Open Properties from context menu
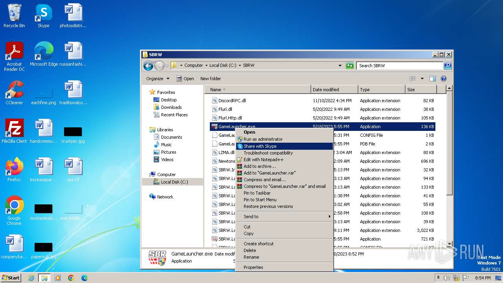The height and width of the screenshot is (283, 503). 284,267
